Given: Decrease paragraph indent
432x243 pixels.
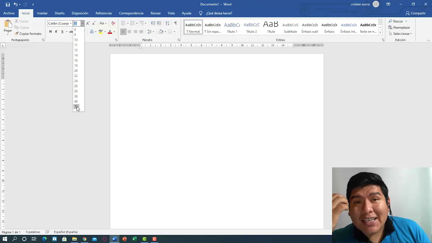Looking at the screenshot, I should pos(153,23).
